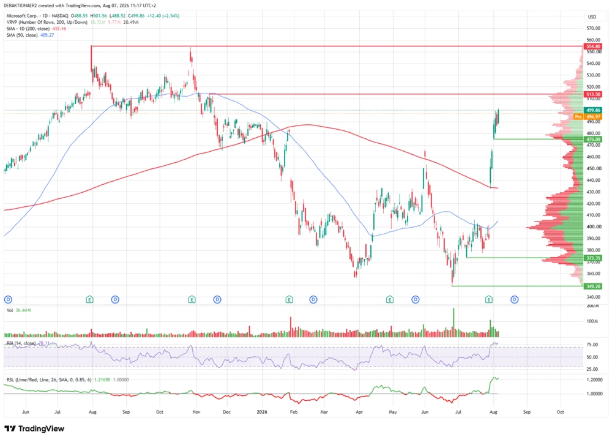612x440 pixels.
Task: Click the Apr label on the time axis
Action: click(359, 412)
